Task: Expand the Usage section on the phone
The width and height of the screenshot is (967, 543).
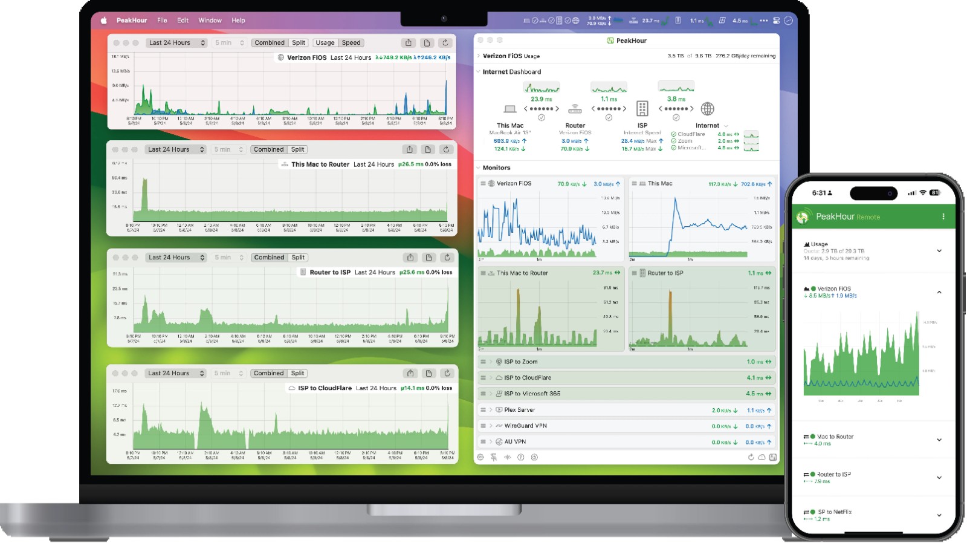Action: point(939,251)
